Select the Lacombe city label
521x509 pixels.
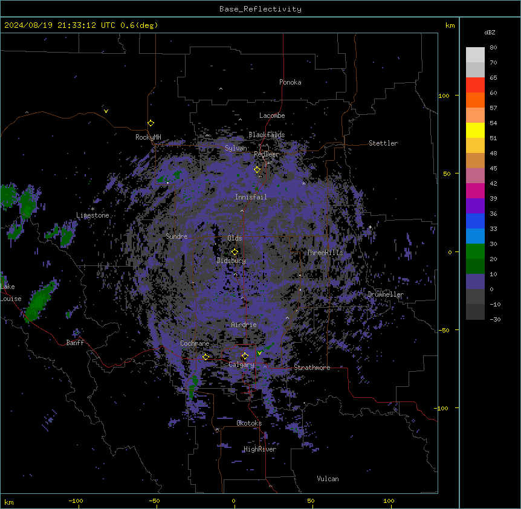coord(272,115)
